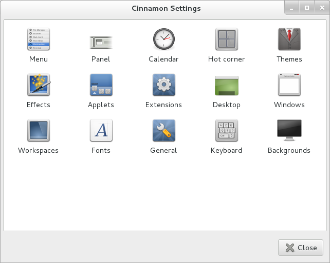Open the Backgrounds monitor icon
Image resolution: width=330 pixels, height=263 pixels.
[x=289, y=130]
